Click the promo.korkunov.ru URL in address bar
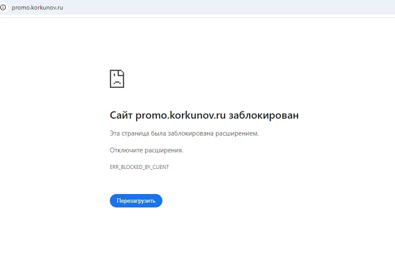This screenshot has height=262, width=395. pyautogui.click(x=37, y=7)
